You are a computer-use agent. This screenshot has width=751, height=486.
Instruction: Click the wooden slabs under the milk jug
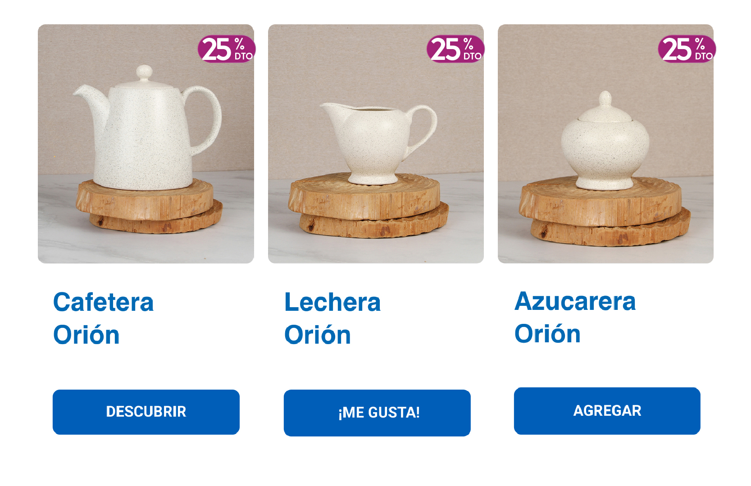(368, 205)
